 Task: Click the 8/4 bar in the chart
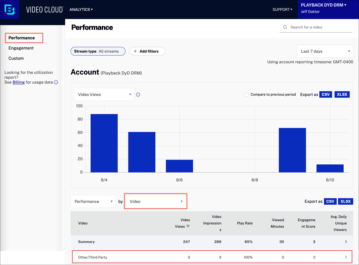click(104, 143)
